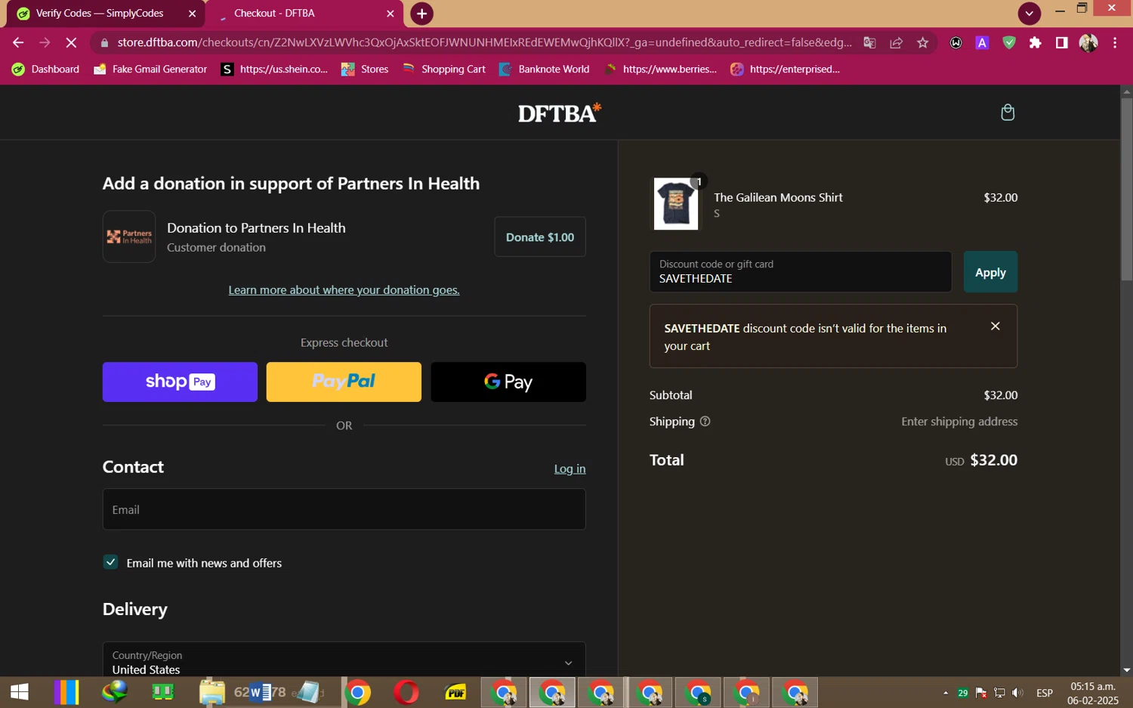
Task: Click the share page icon in address bar
Action: pos(896,43)
